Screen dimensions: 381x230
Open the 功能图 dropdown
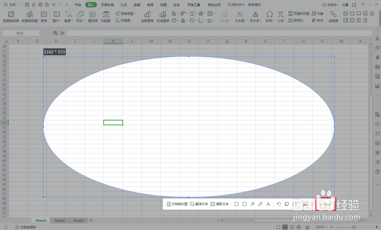(x=106, y=17)
